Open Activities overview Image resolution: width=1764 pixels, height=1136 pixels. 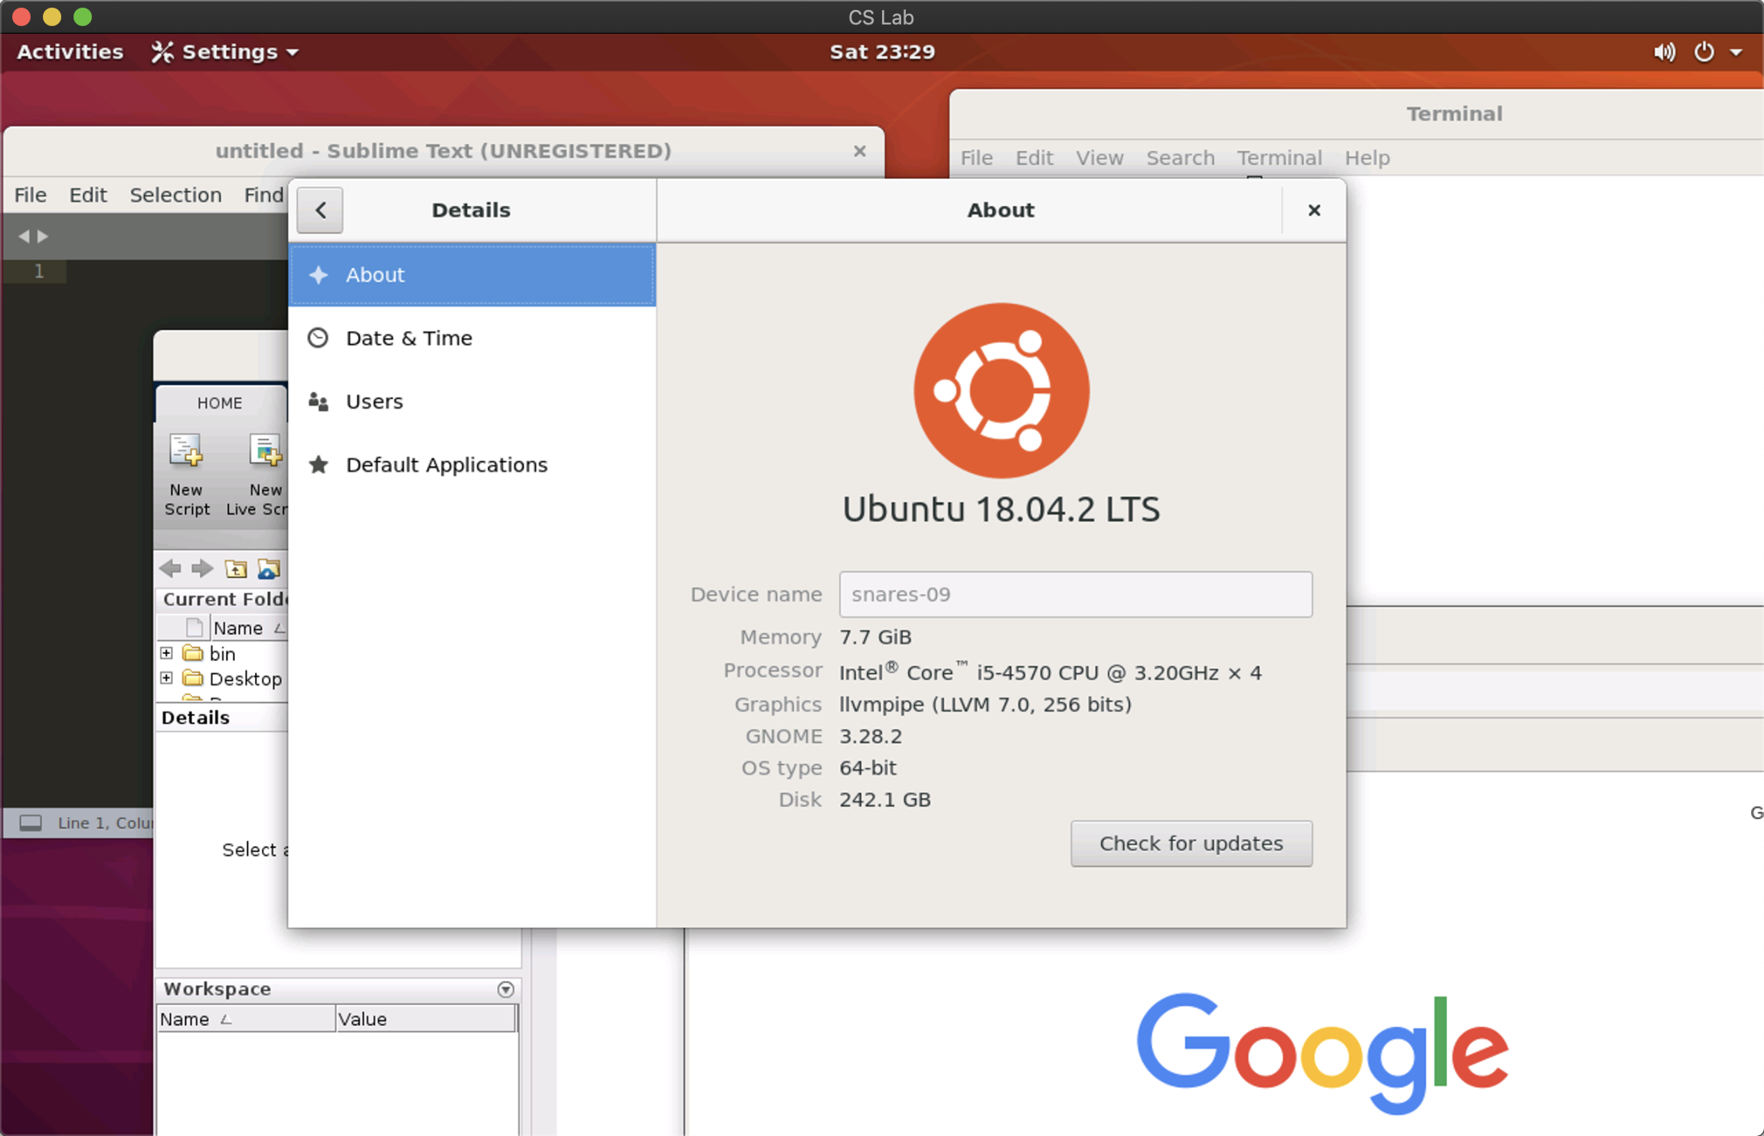pyautogui.click(x=70, y=52)
